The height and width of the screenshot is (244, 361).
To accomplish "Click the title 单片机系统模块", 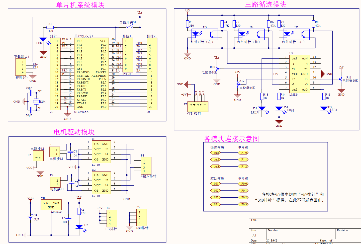I will (80, 5).
